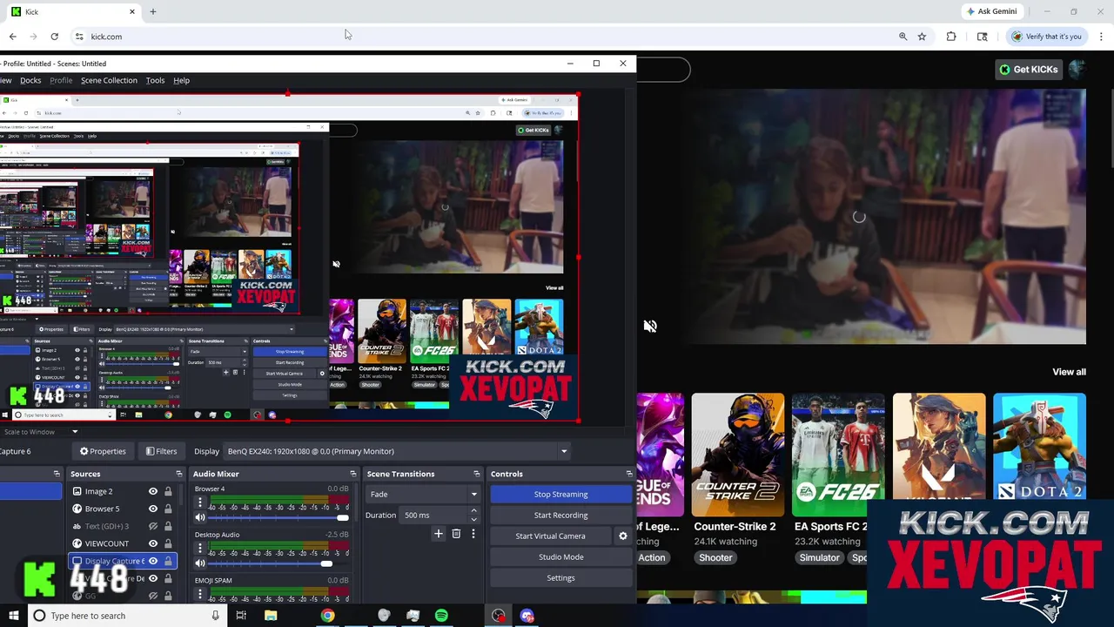Pop out the Sources dock
Screen dimensions: 1114x627
pos(179,474)
